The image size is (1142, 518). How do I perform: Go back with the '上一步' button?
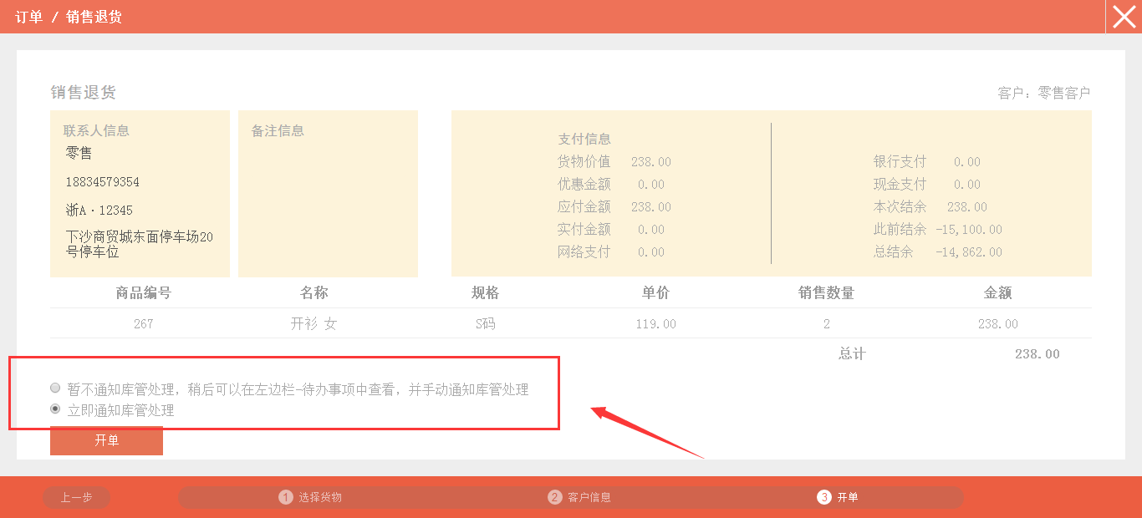[76, 497]
